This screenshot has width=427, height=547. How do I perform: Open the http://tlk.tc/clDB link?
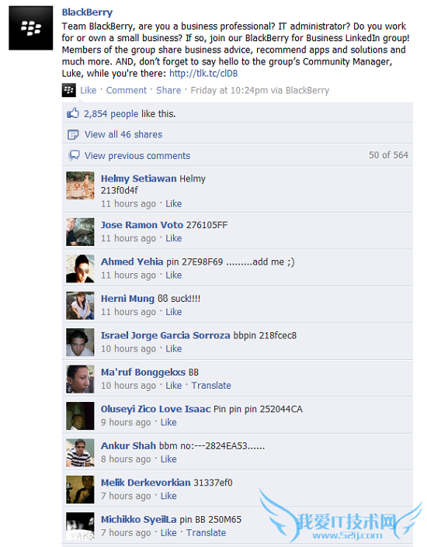(203, 73)
